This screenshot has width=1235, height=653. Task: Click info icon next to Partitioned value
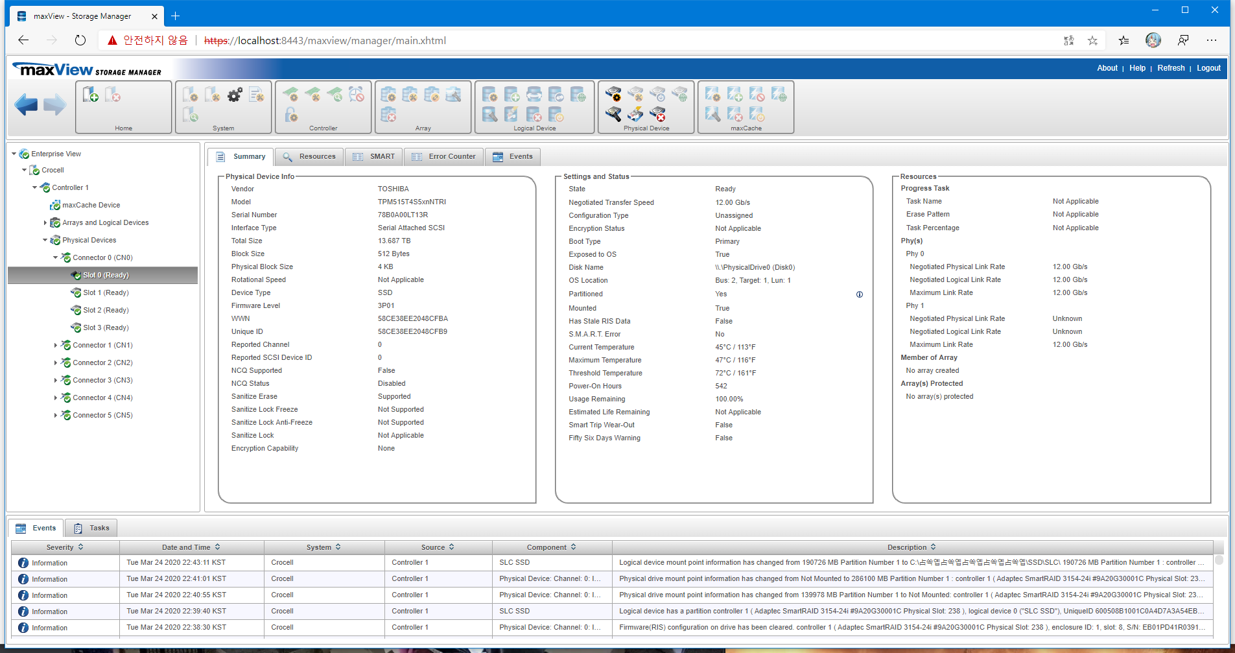point(860,294)
